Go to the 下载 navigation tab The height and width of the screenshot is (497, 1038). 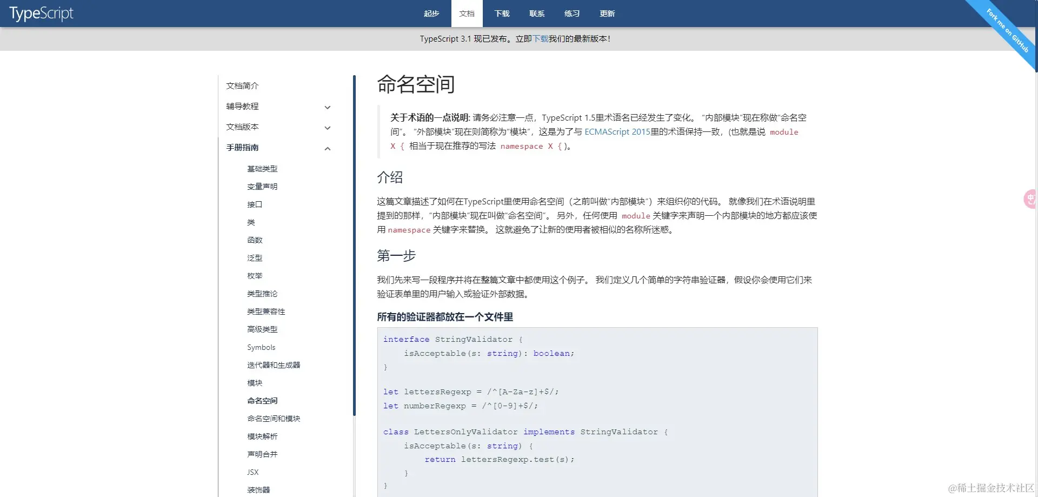tap(502, 14)
